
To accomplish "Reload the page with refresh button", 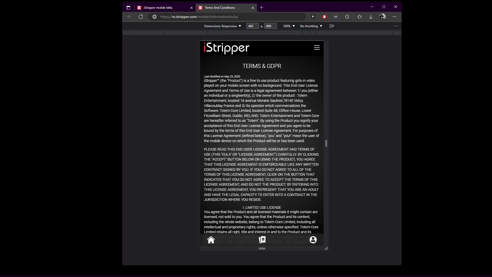I will pos(141,17).
